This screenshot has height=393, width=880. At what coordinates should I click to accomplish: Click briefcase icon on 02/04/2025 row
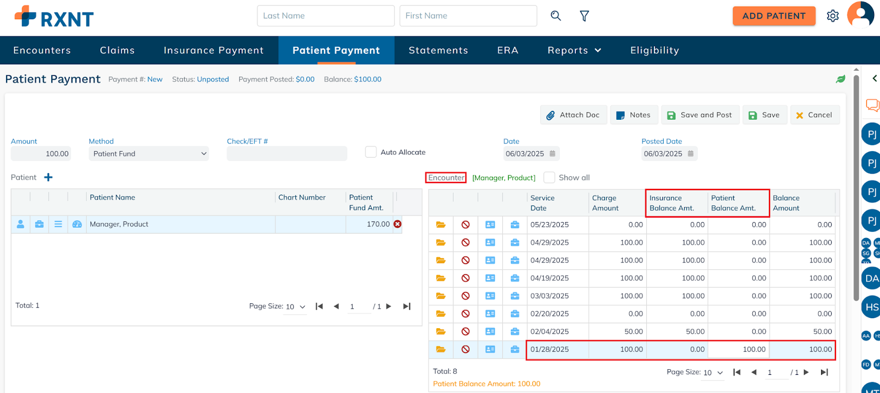[515, 331]
